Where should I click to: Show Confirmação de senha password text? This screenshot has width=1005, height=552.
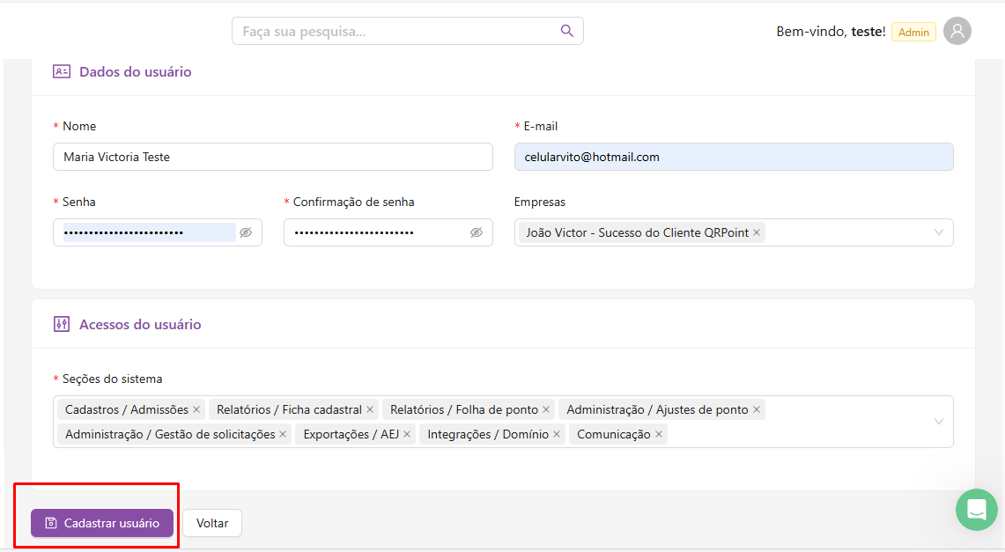pyautogui.click(x=477, y=232)
